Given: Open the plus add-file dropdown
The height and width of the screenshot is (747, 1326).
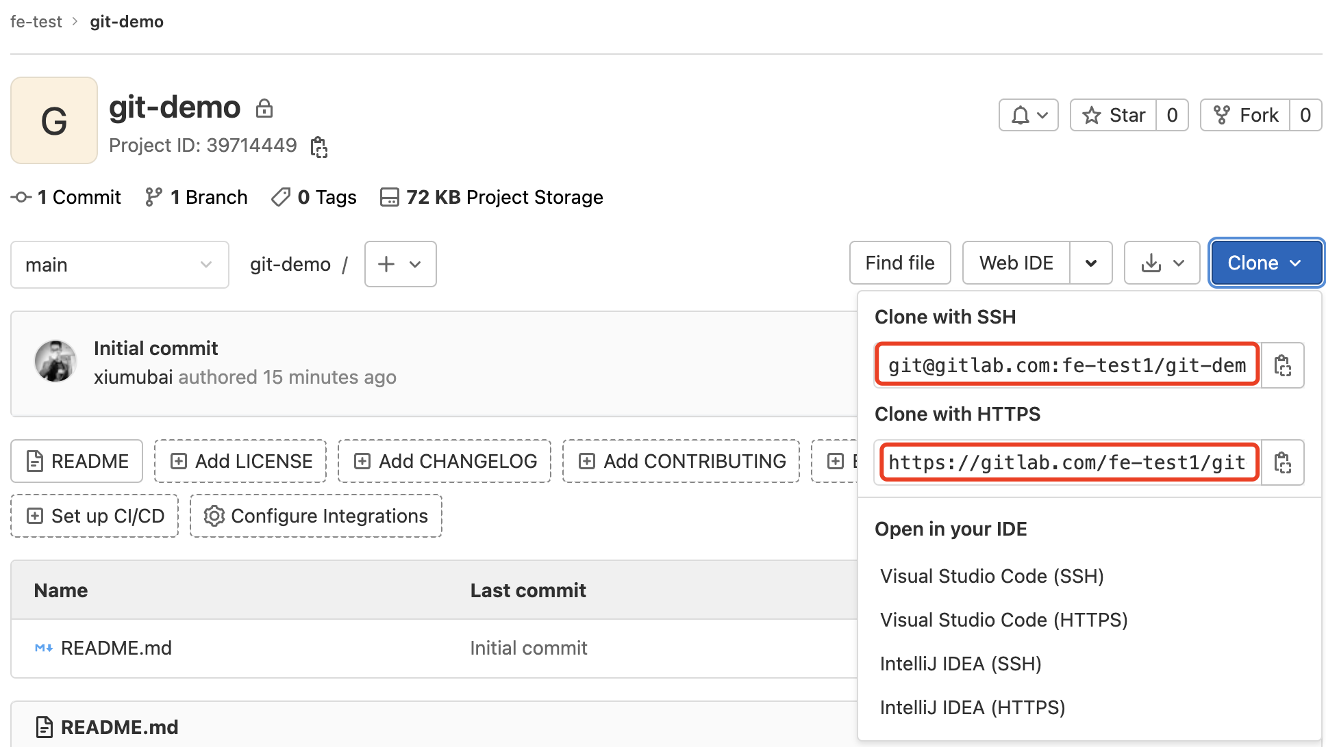Looking at the screenshot, I should tap(400, 264).
